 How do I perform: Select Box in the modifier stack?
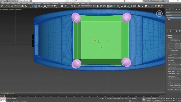(169, 20)
